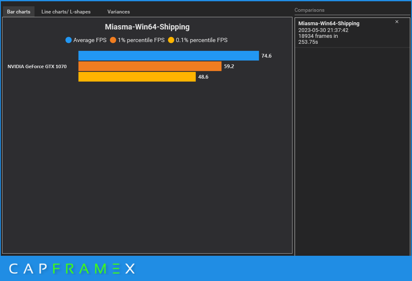Toggle the 0.1% percentile FPS legend marker
The width and height of the screenshot is (412, 281).
[x=171, y=40]
